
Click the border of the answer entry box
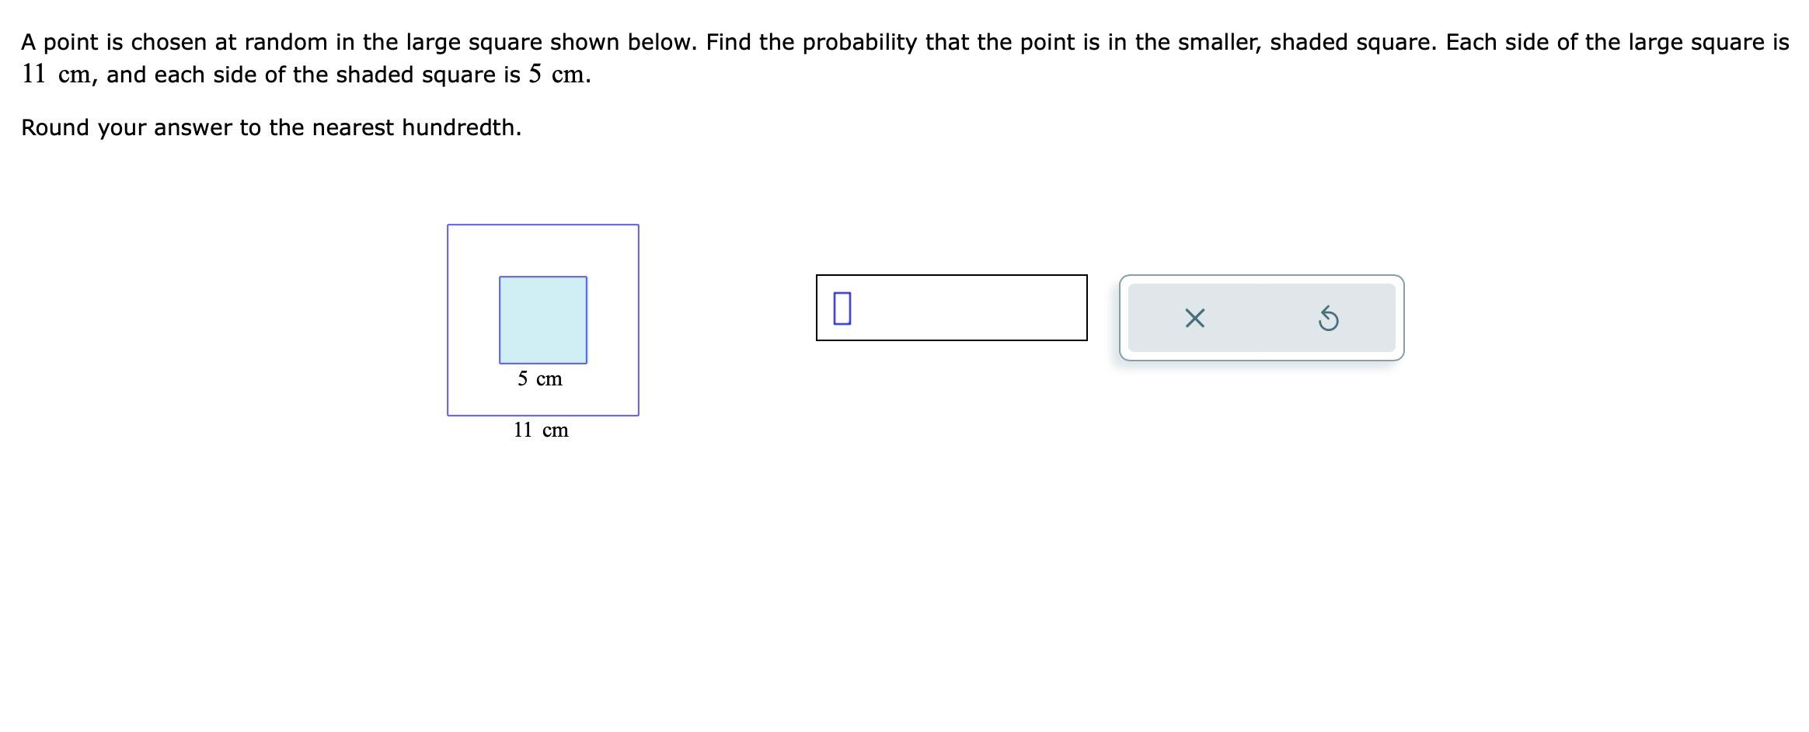[x=948, y=274]
